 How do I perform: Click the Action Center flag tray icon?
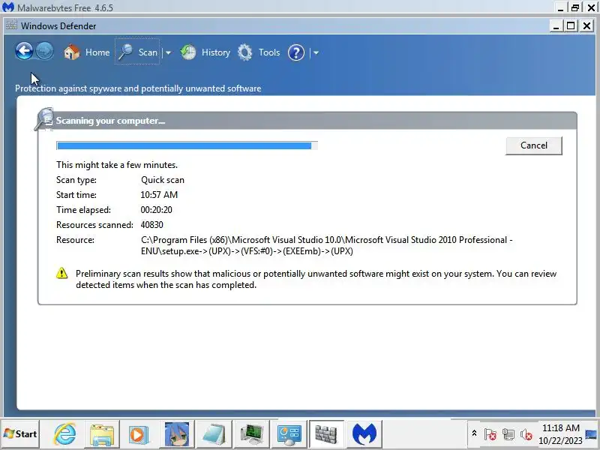(490, 434)
